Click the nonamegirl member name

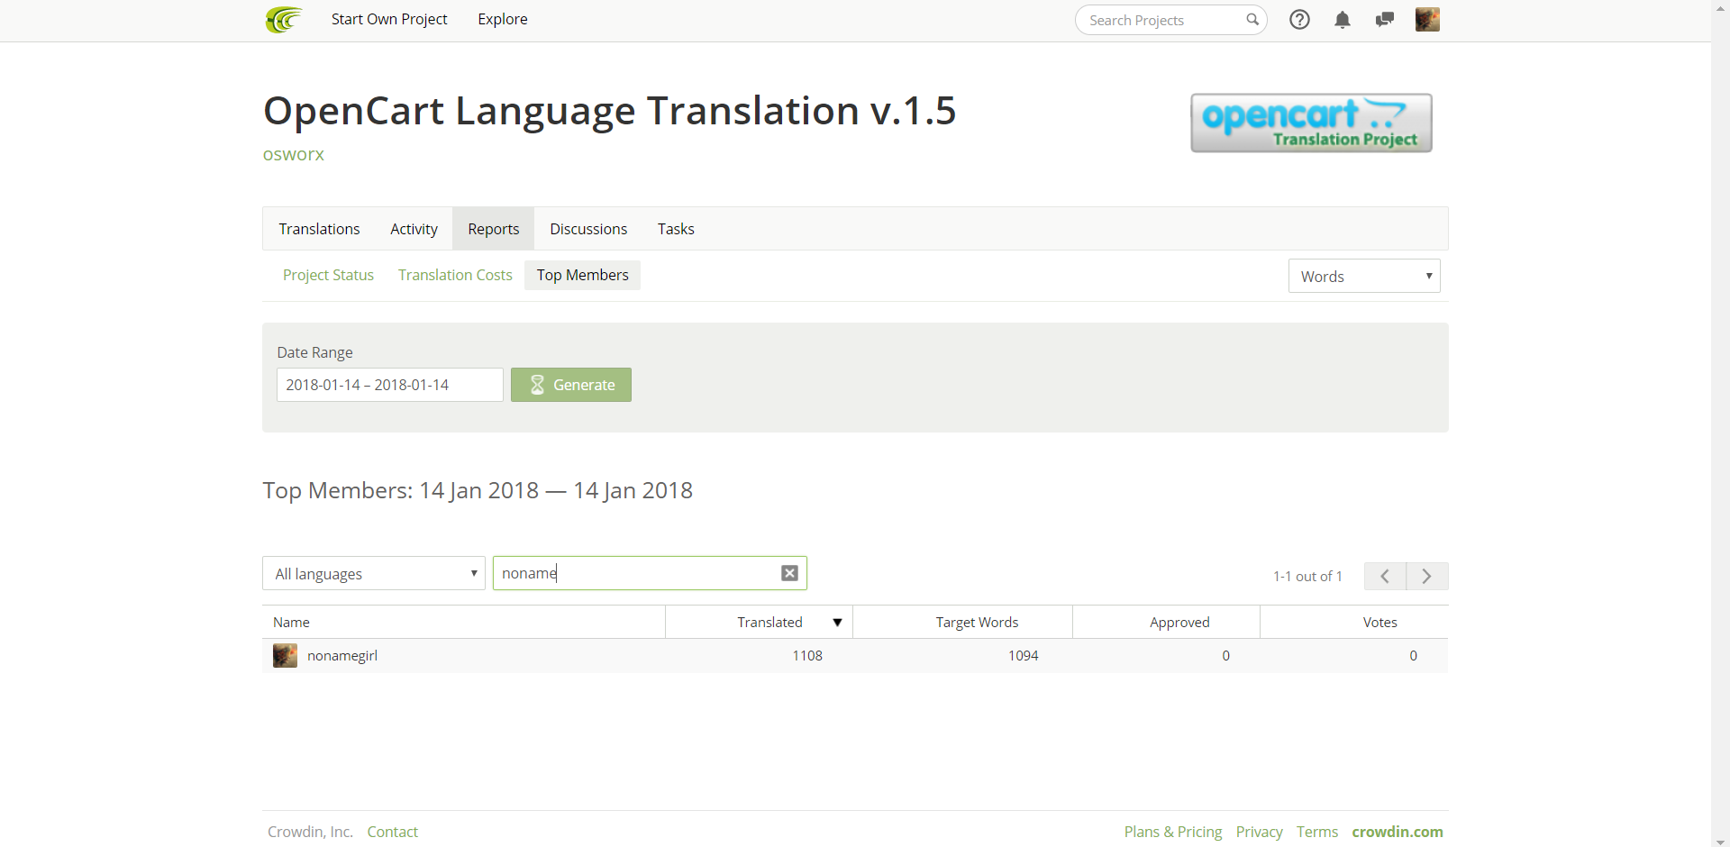point(342,655)
